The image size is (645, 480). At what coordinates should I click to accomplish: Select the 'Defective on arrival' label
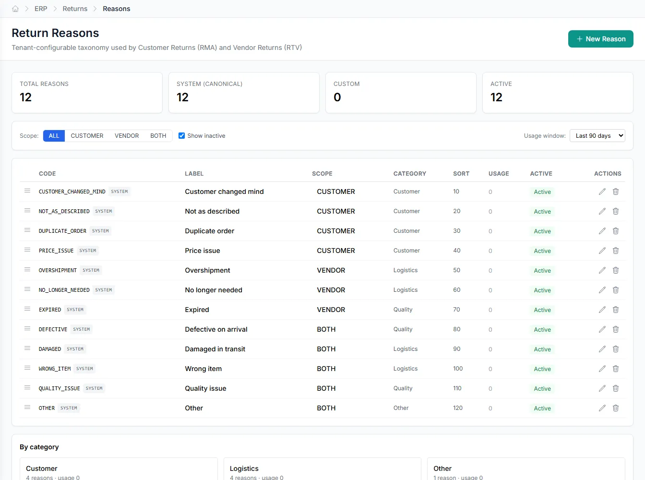pyautogui.click(x=216, y=329)
